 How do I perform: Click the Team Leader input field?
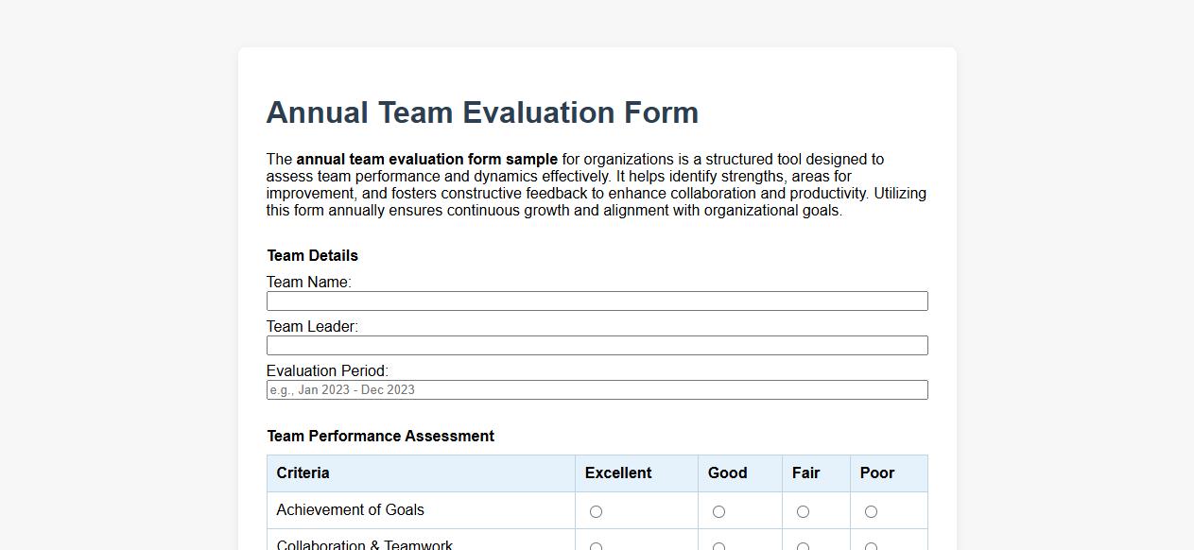click(597, 345)
